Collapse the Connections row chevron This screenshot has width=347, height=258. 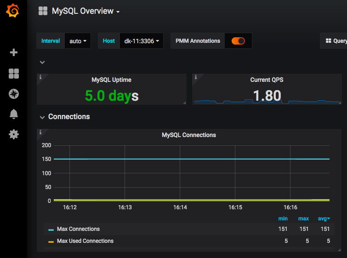(x=42, y=117)
